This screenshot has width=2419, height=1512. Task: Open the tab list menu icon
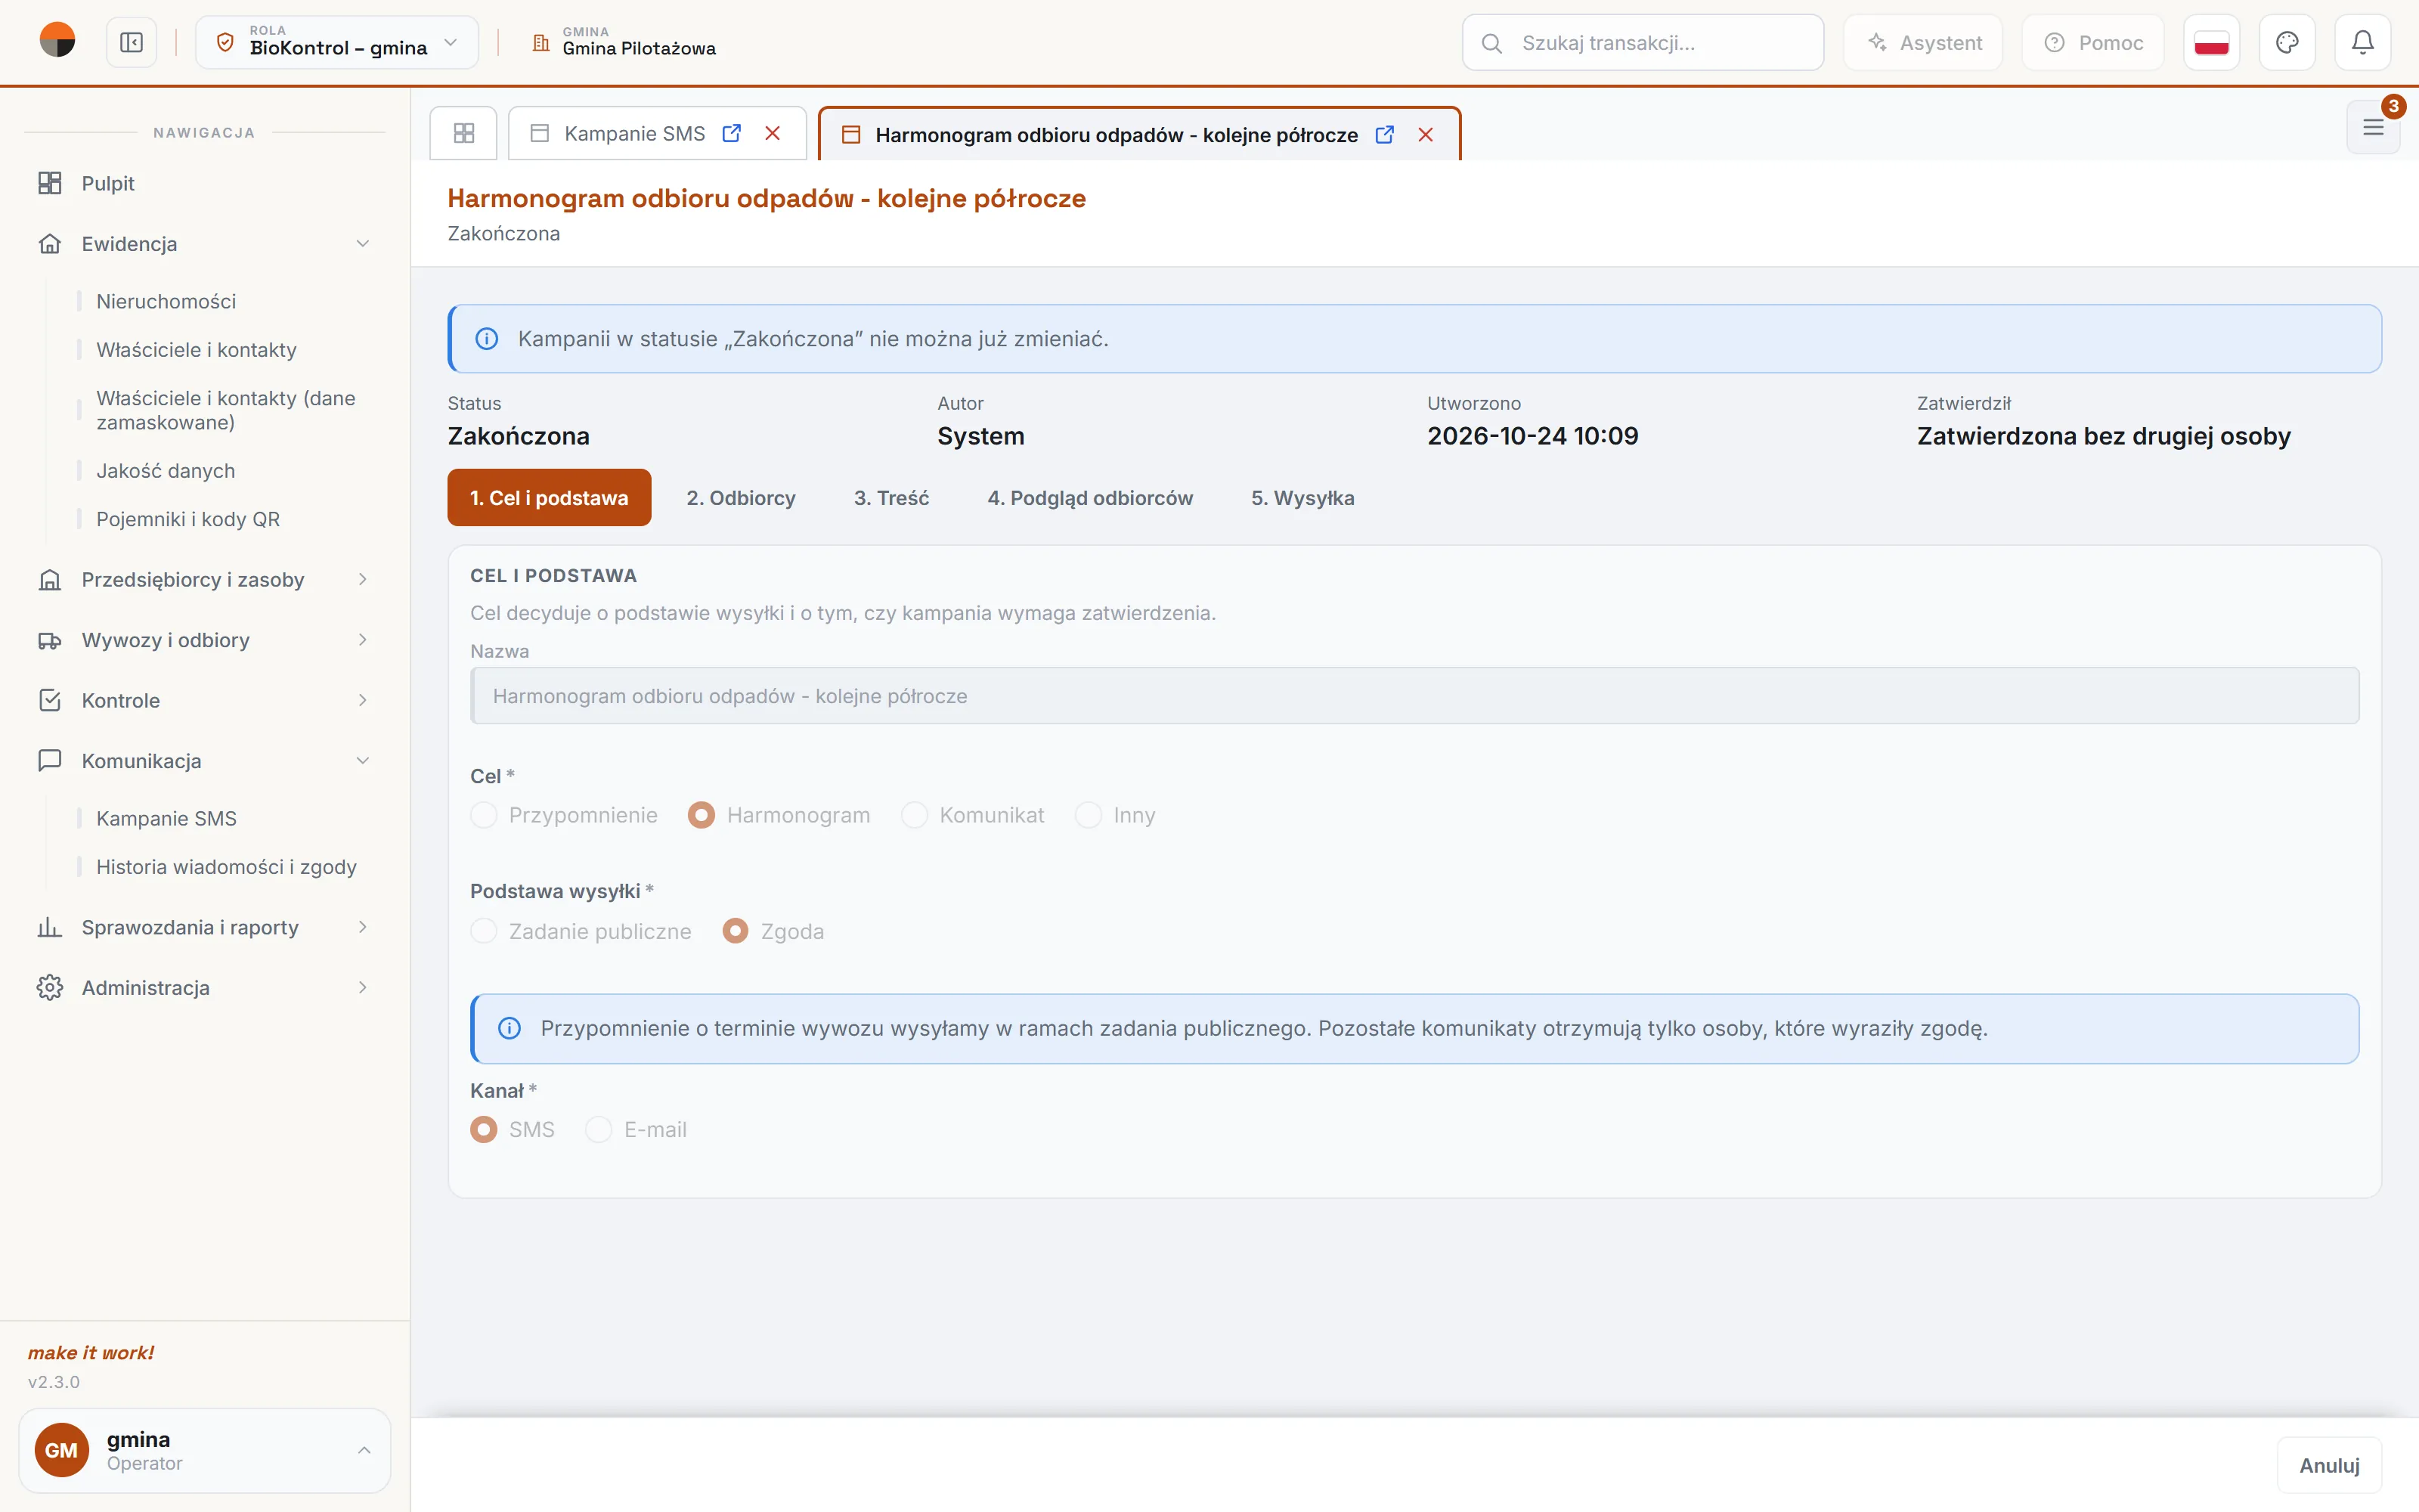[x=2373, y=127]
